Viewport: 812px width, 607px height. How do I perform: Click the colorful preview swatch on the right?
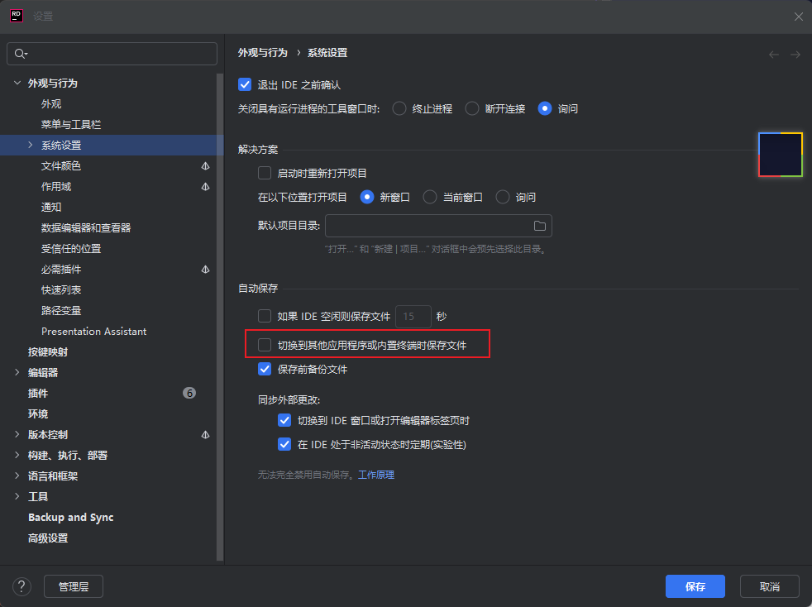(x=780, y=154)
